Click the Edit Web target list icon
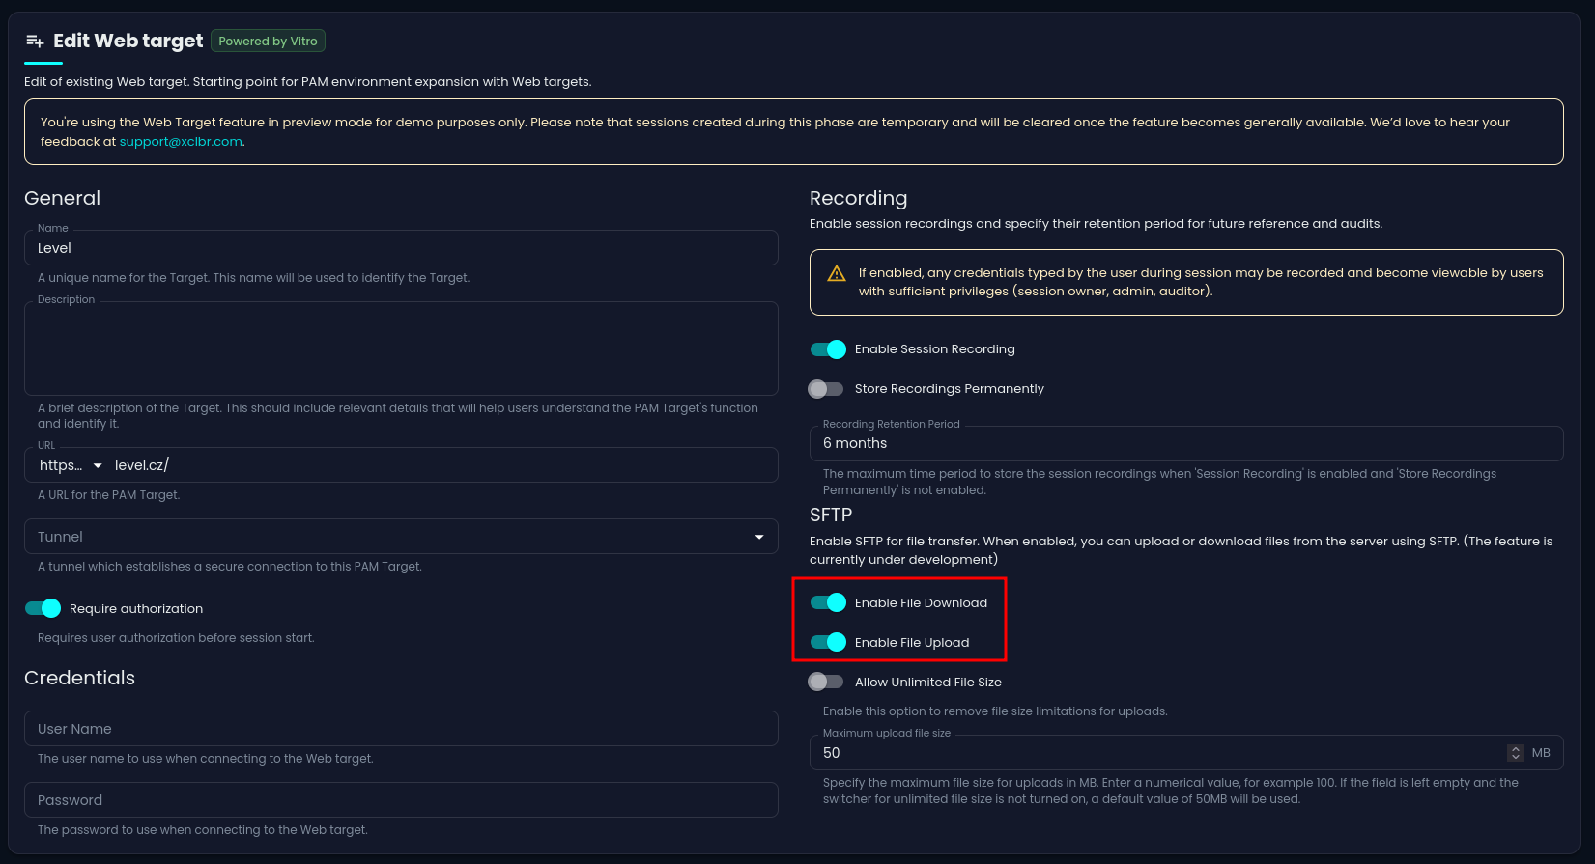 click(x=35, y=41)
